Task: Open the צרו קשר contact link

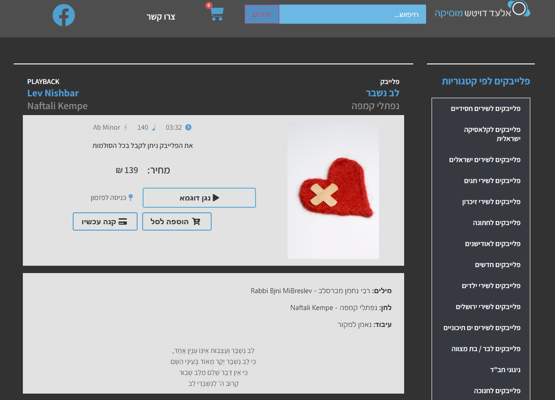Action: 161,17
